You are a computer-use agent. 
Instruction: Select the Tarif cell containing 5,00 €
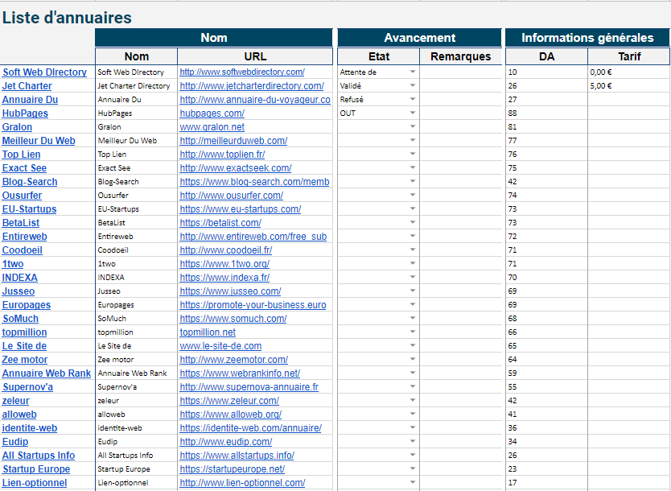(628, 86)
